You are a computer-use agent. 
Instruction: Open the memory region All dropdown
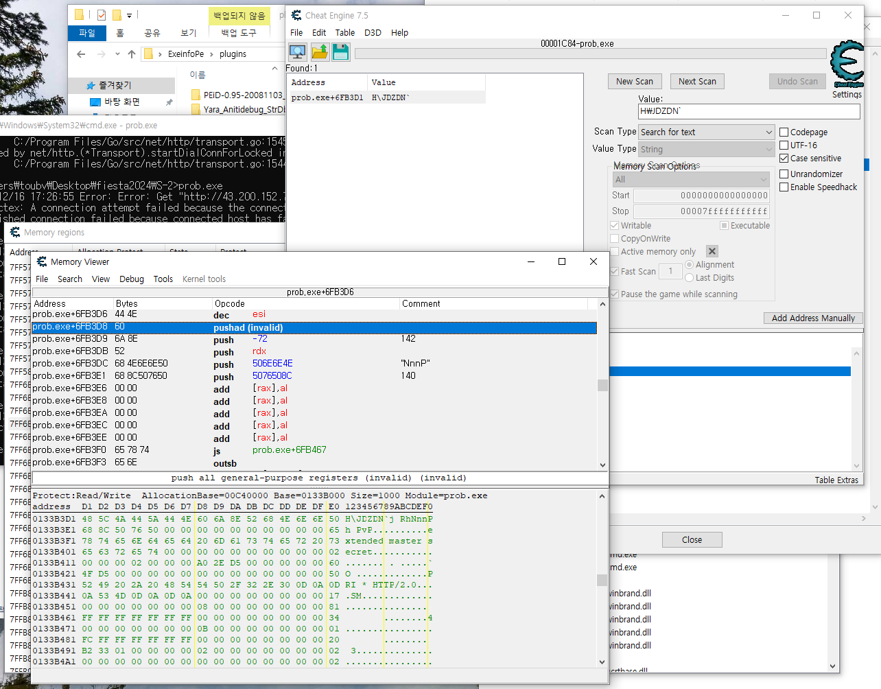click(691, 179)
